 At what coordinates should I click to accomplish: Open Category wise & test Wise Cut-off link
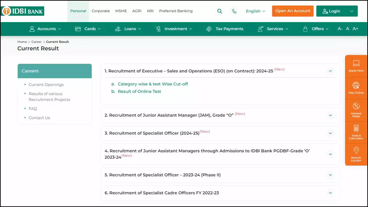click(153, 84)
